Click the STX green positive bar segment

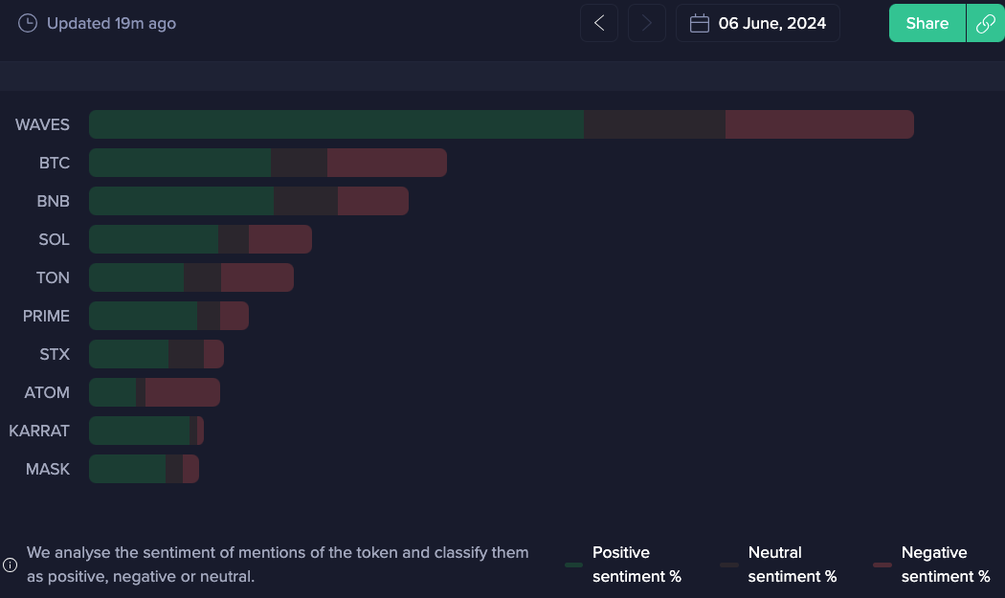pos(129,354)
